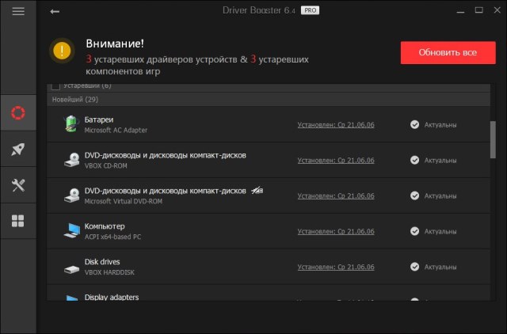
Task: Select the Microsoft Virtual DVD-ROM row title
Action: pos(165,191)
